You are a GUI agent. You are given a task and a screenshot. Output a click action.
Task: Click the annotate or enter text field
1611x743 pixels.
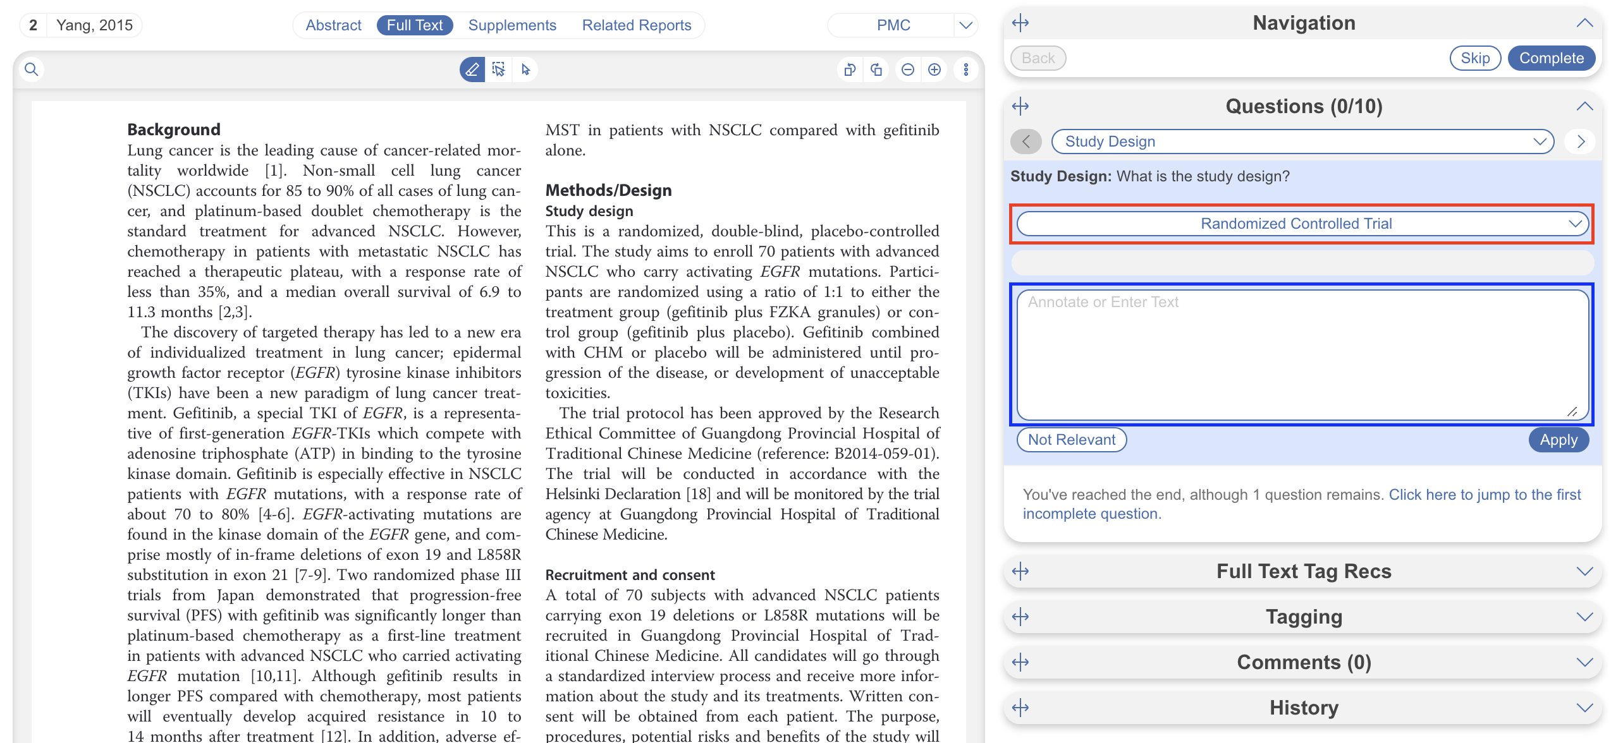pos(1302,354)
